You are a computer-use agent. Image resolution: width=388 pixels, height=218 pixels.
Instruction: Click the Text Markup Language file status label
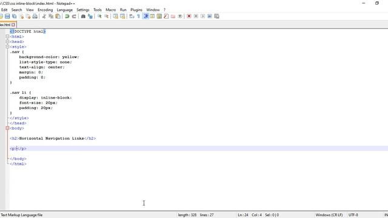tap(22, 215)
